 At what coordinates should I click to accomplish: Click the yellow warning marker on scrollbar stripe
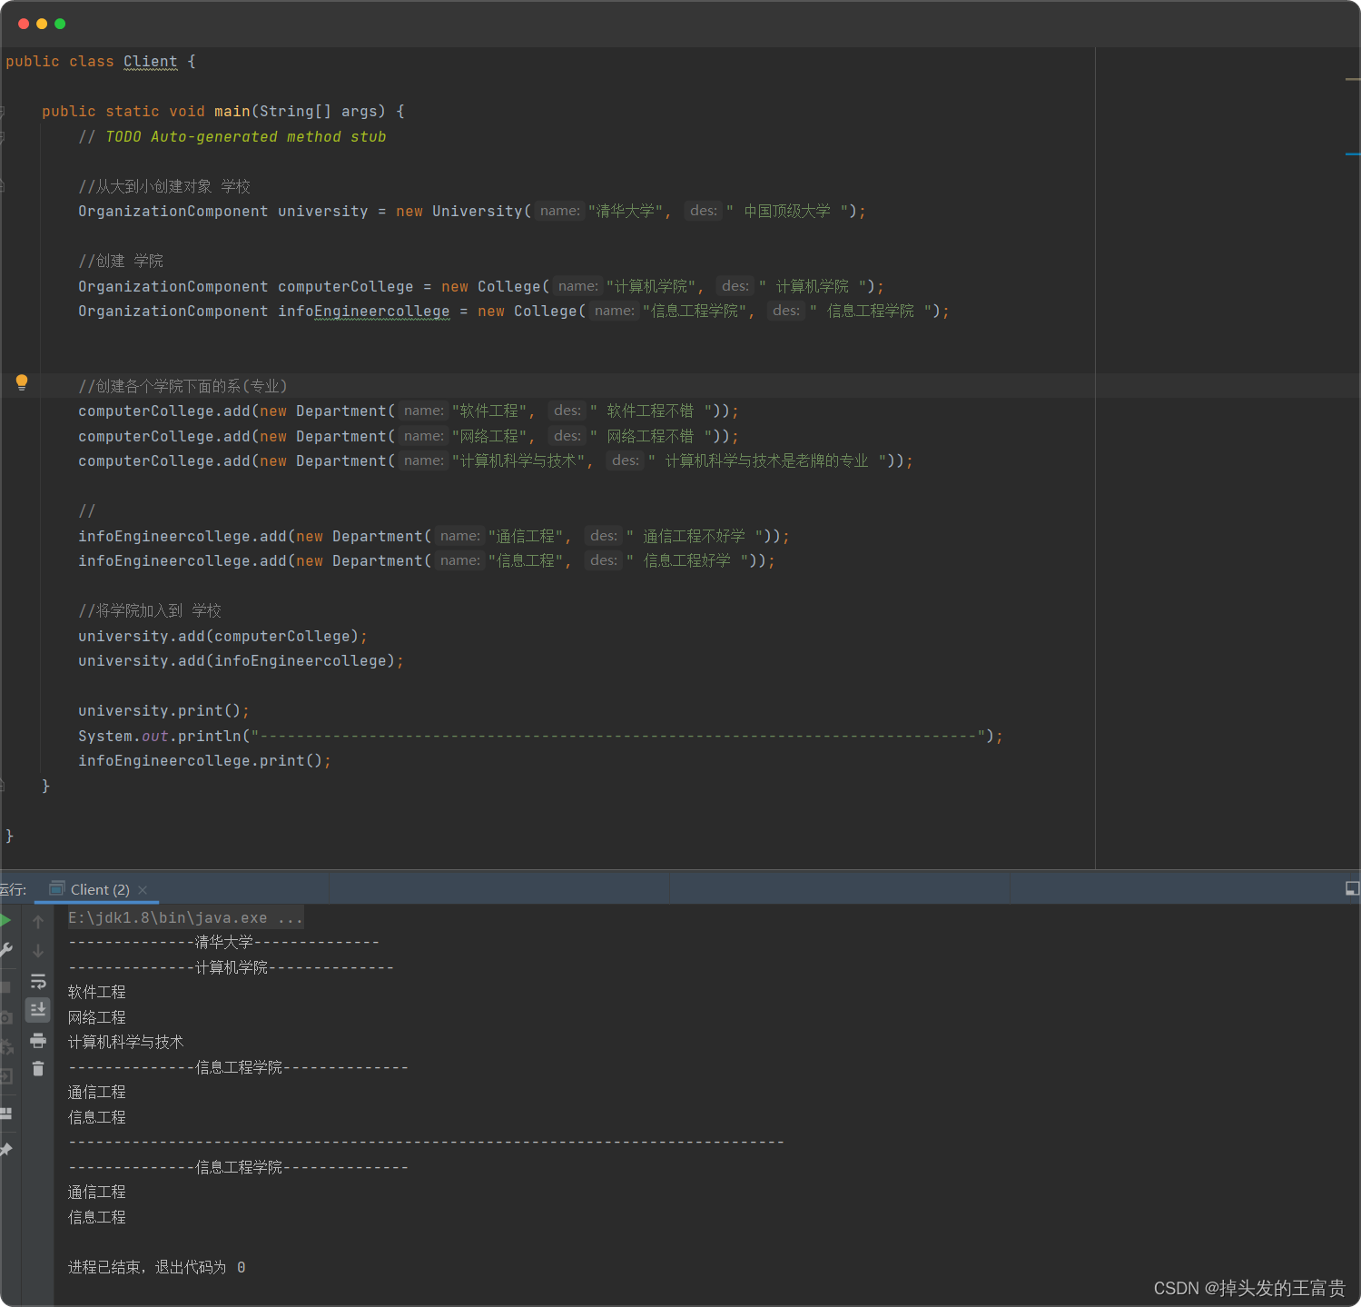(x=1353, y=79)
